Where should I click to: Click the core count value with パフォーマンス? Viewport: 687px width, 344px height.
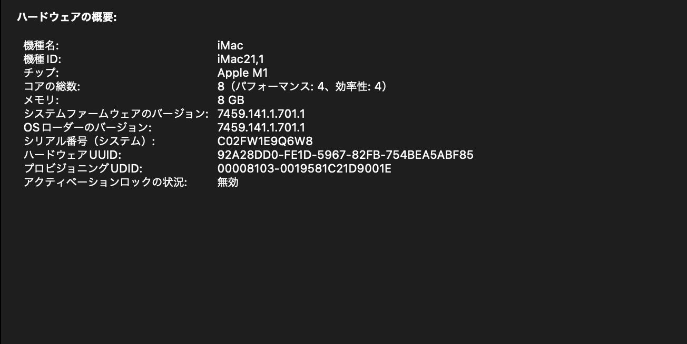pyautogui.click(x=303, y=86)
